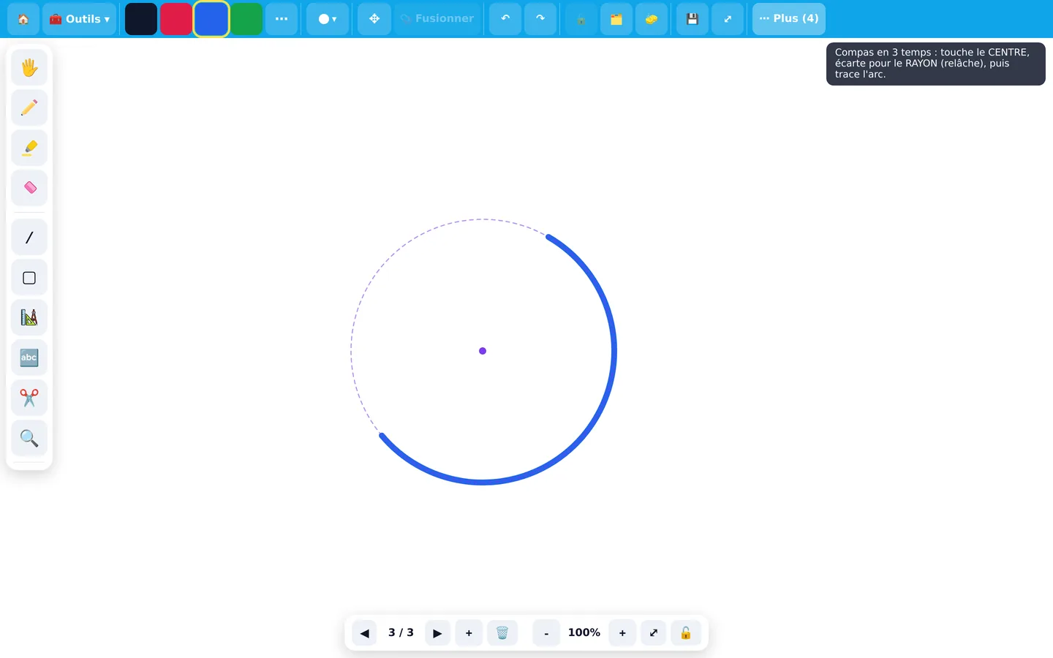The height and width of the screenshot is (658, 1053).
Task: Toggle fullscreen from the top toolbar
Action: point(728,19)
